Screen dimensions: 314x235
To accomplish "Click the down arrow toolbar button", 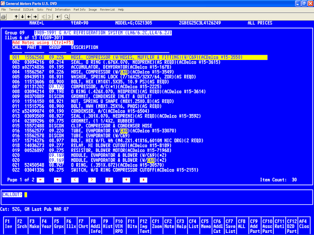I will pyautogui.click(x=23, y=17).
